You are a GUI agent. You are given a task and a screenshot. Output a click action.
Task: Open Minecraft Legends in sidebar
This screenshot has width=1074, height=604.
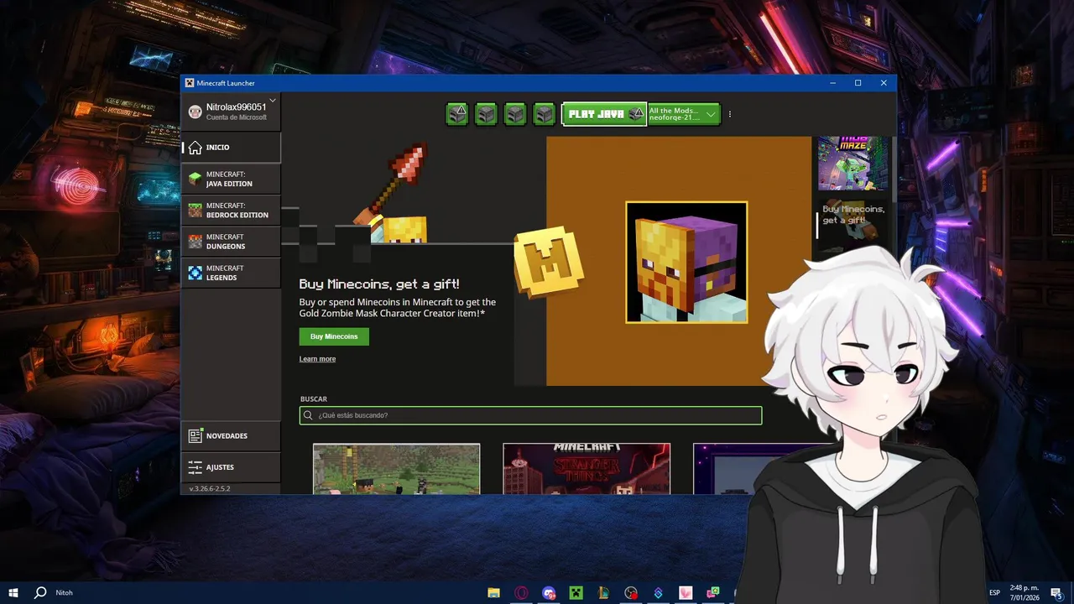232,273
